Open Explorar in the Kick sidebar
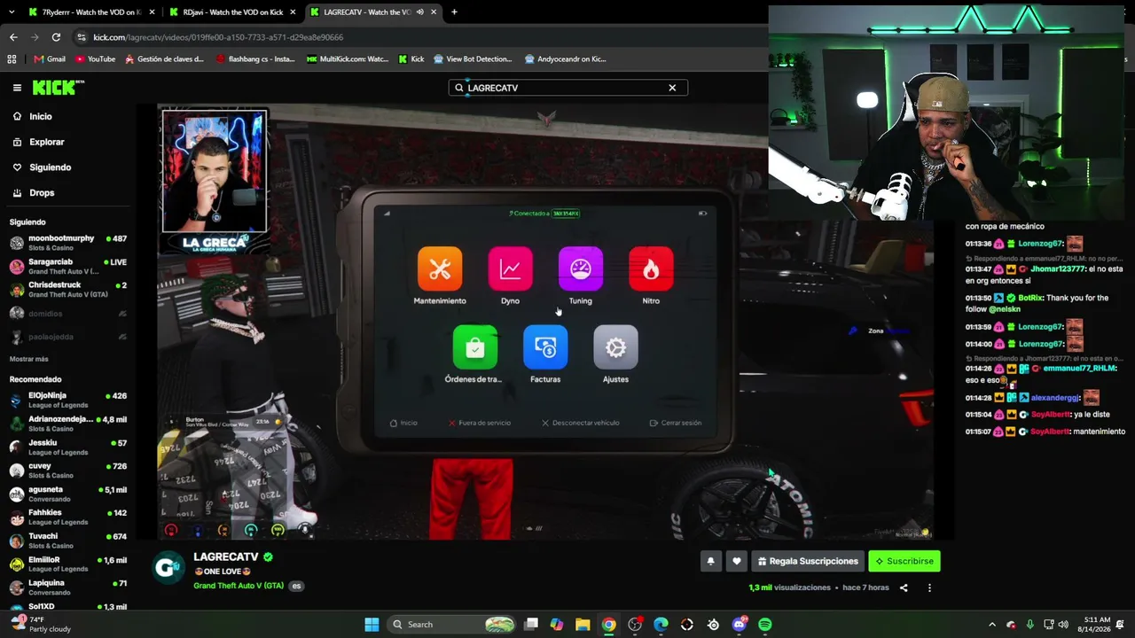The width and height of the screenshot is (1135, 638). pyautogui.click(x=46, y=142)
